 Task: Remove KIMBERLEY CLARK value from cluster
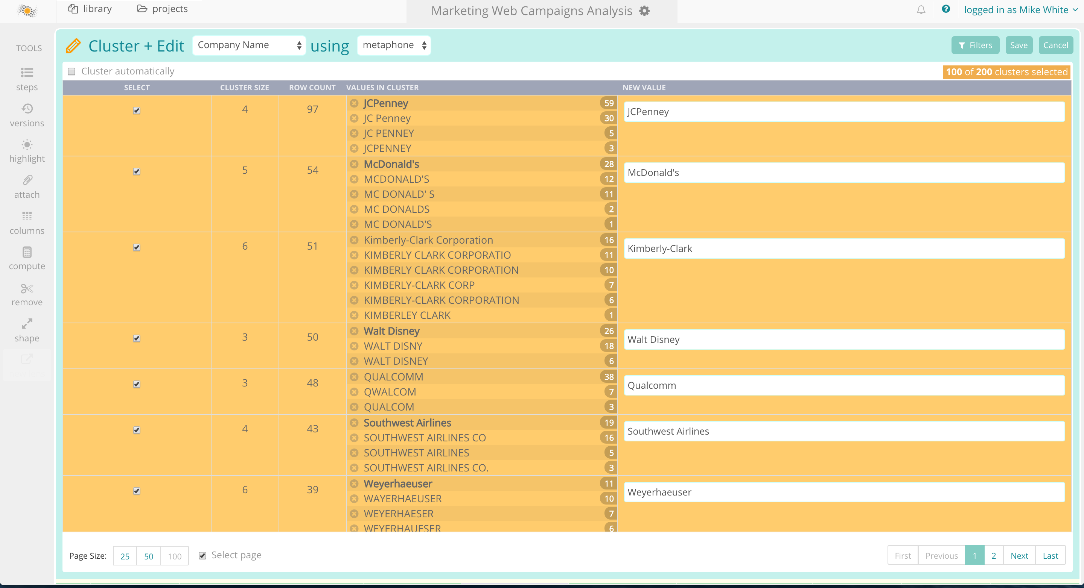click(x=354, y=315)
